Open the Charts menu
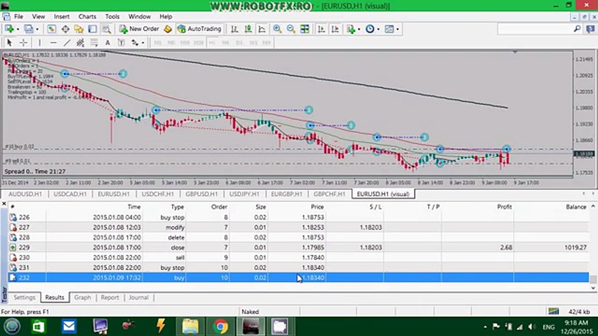Image resolution: width=598 pixels, height=336 pixels. 87,16
